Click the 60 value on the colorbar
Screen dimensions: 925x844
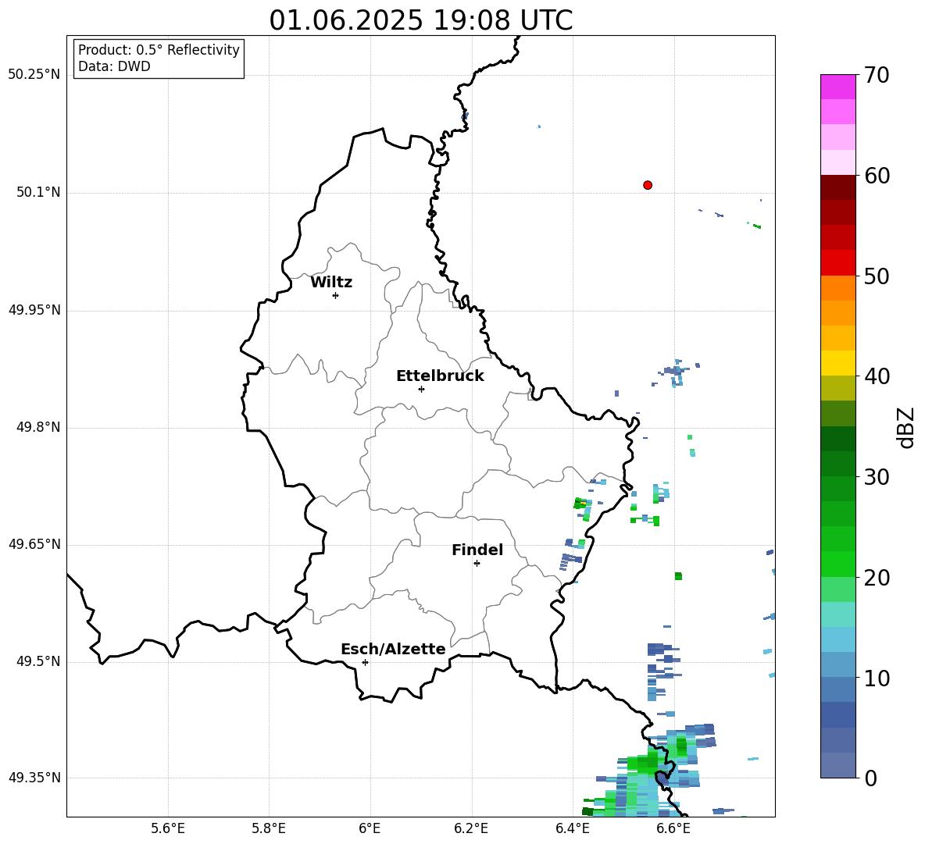coord(877,176)
